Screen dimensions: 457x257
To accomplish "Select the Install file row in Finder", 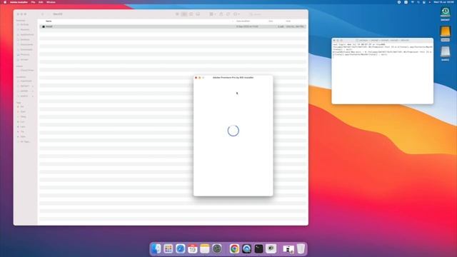I will coord(173,26).
